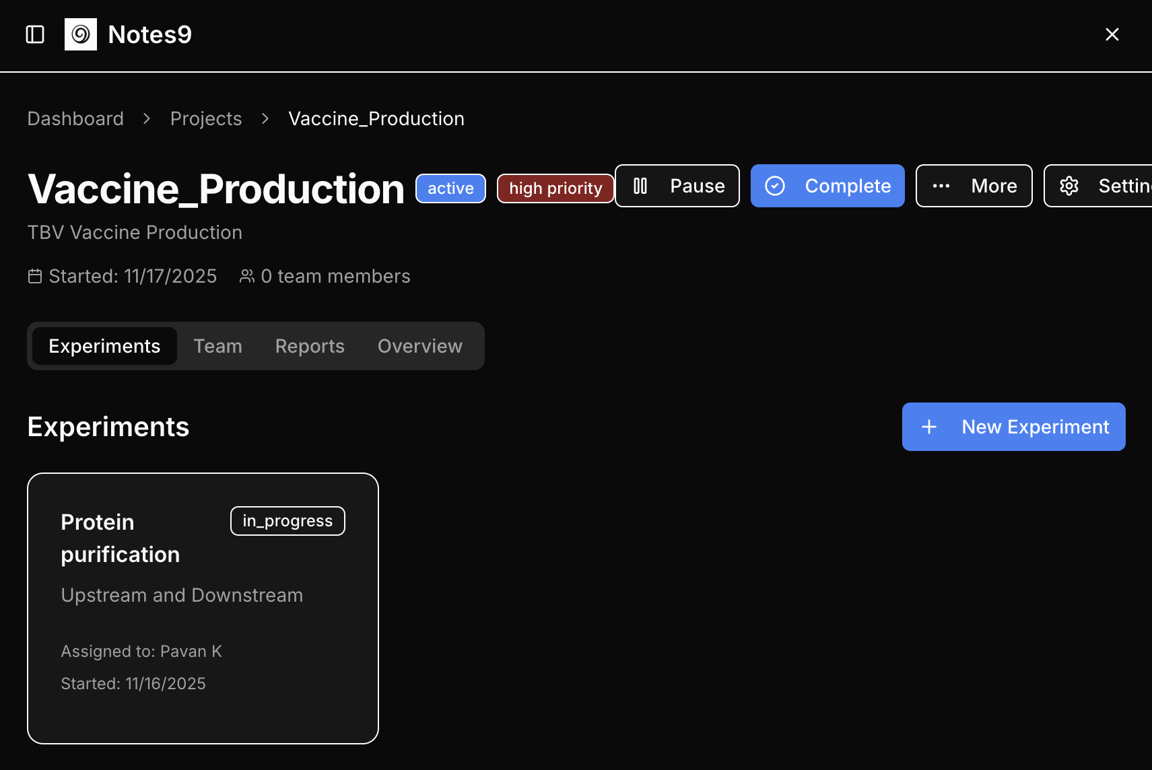Click the active status badge
1152x770 pixels.
pyautogui.click(x=450, y=188)
